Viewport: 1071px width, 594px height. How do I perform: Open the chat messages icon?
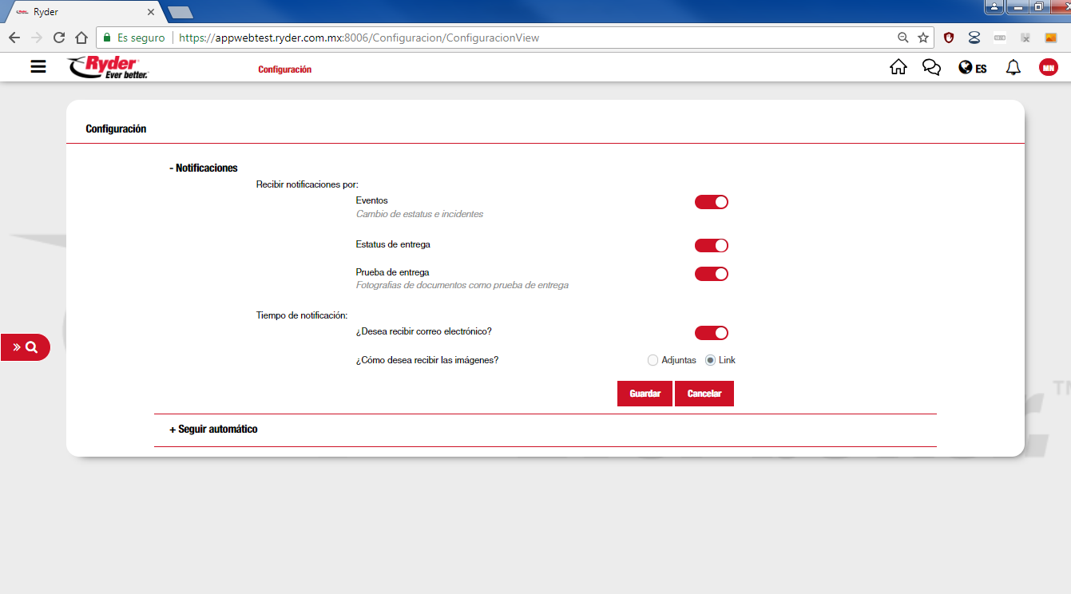(931, 67)
